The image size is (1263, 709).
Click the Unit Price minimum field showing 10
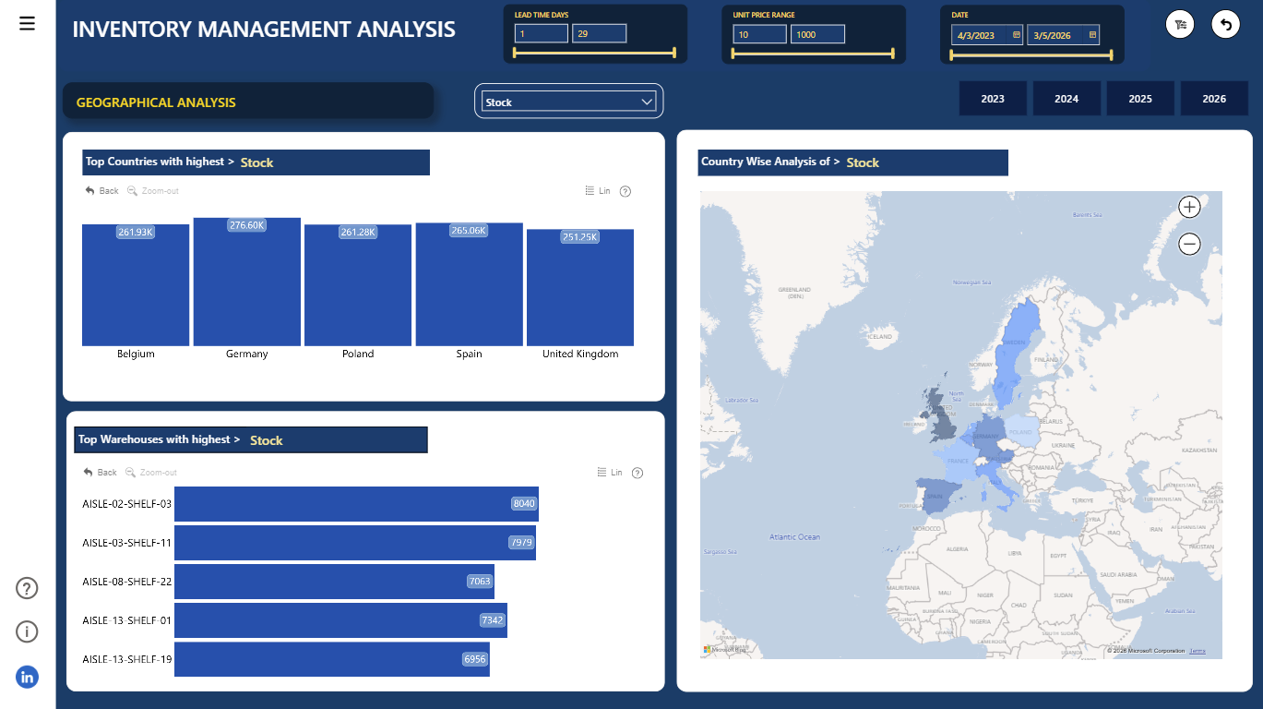coord(760,33)
